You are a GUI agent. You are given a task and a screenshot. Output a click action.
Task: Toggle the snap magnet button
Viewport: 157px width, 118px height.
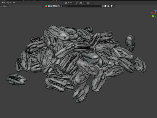[x=81, y=3]
